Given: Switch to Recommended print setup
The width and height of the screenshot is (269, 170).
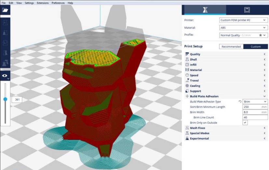Looking at the screenshot, I should [231, 46].
